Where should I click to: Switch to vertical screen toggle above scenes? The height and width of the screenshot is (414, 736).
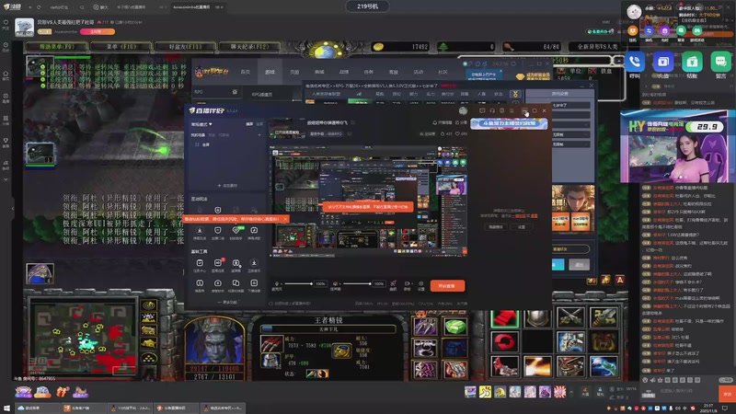coord(259,124)
